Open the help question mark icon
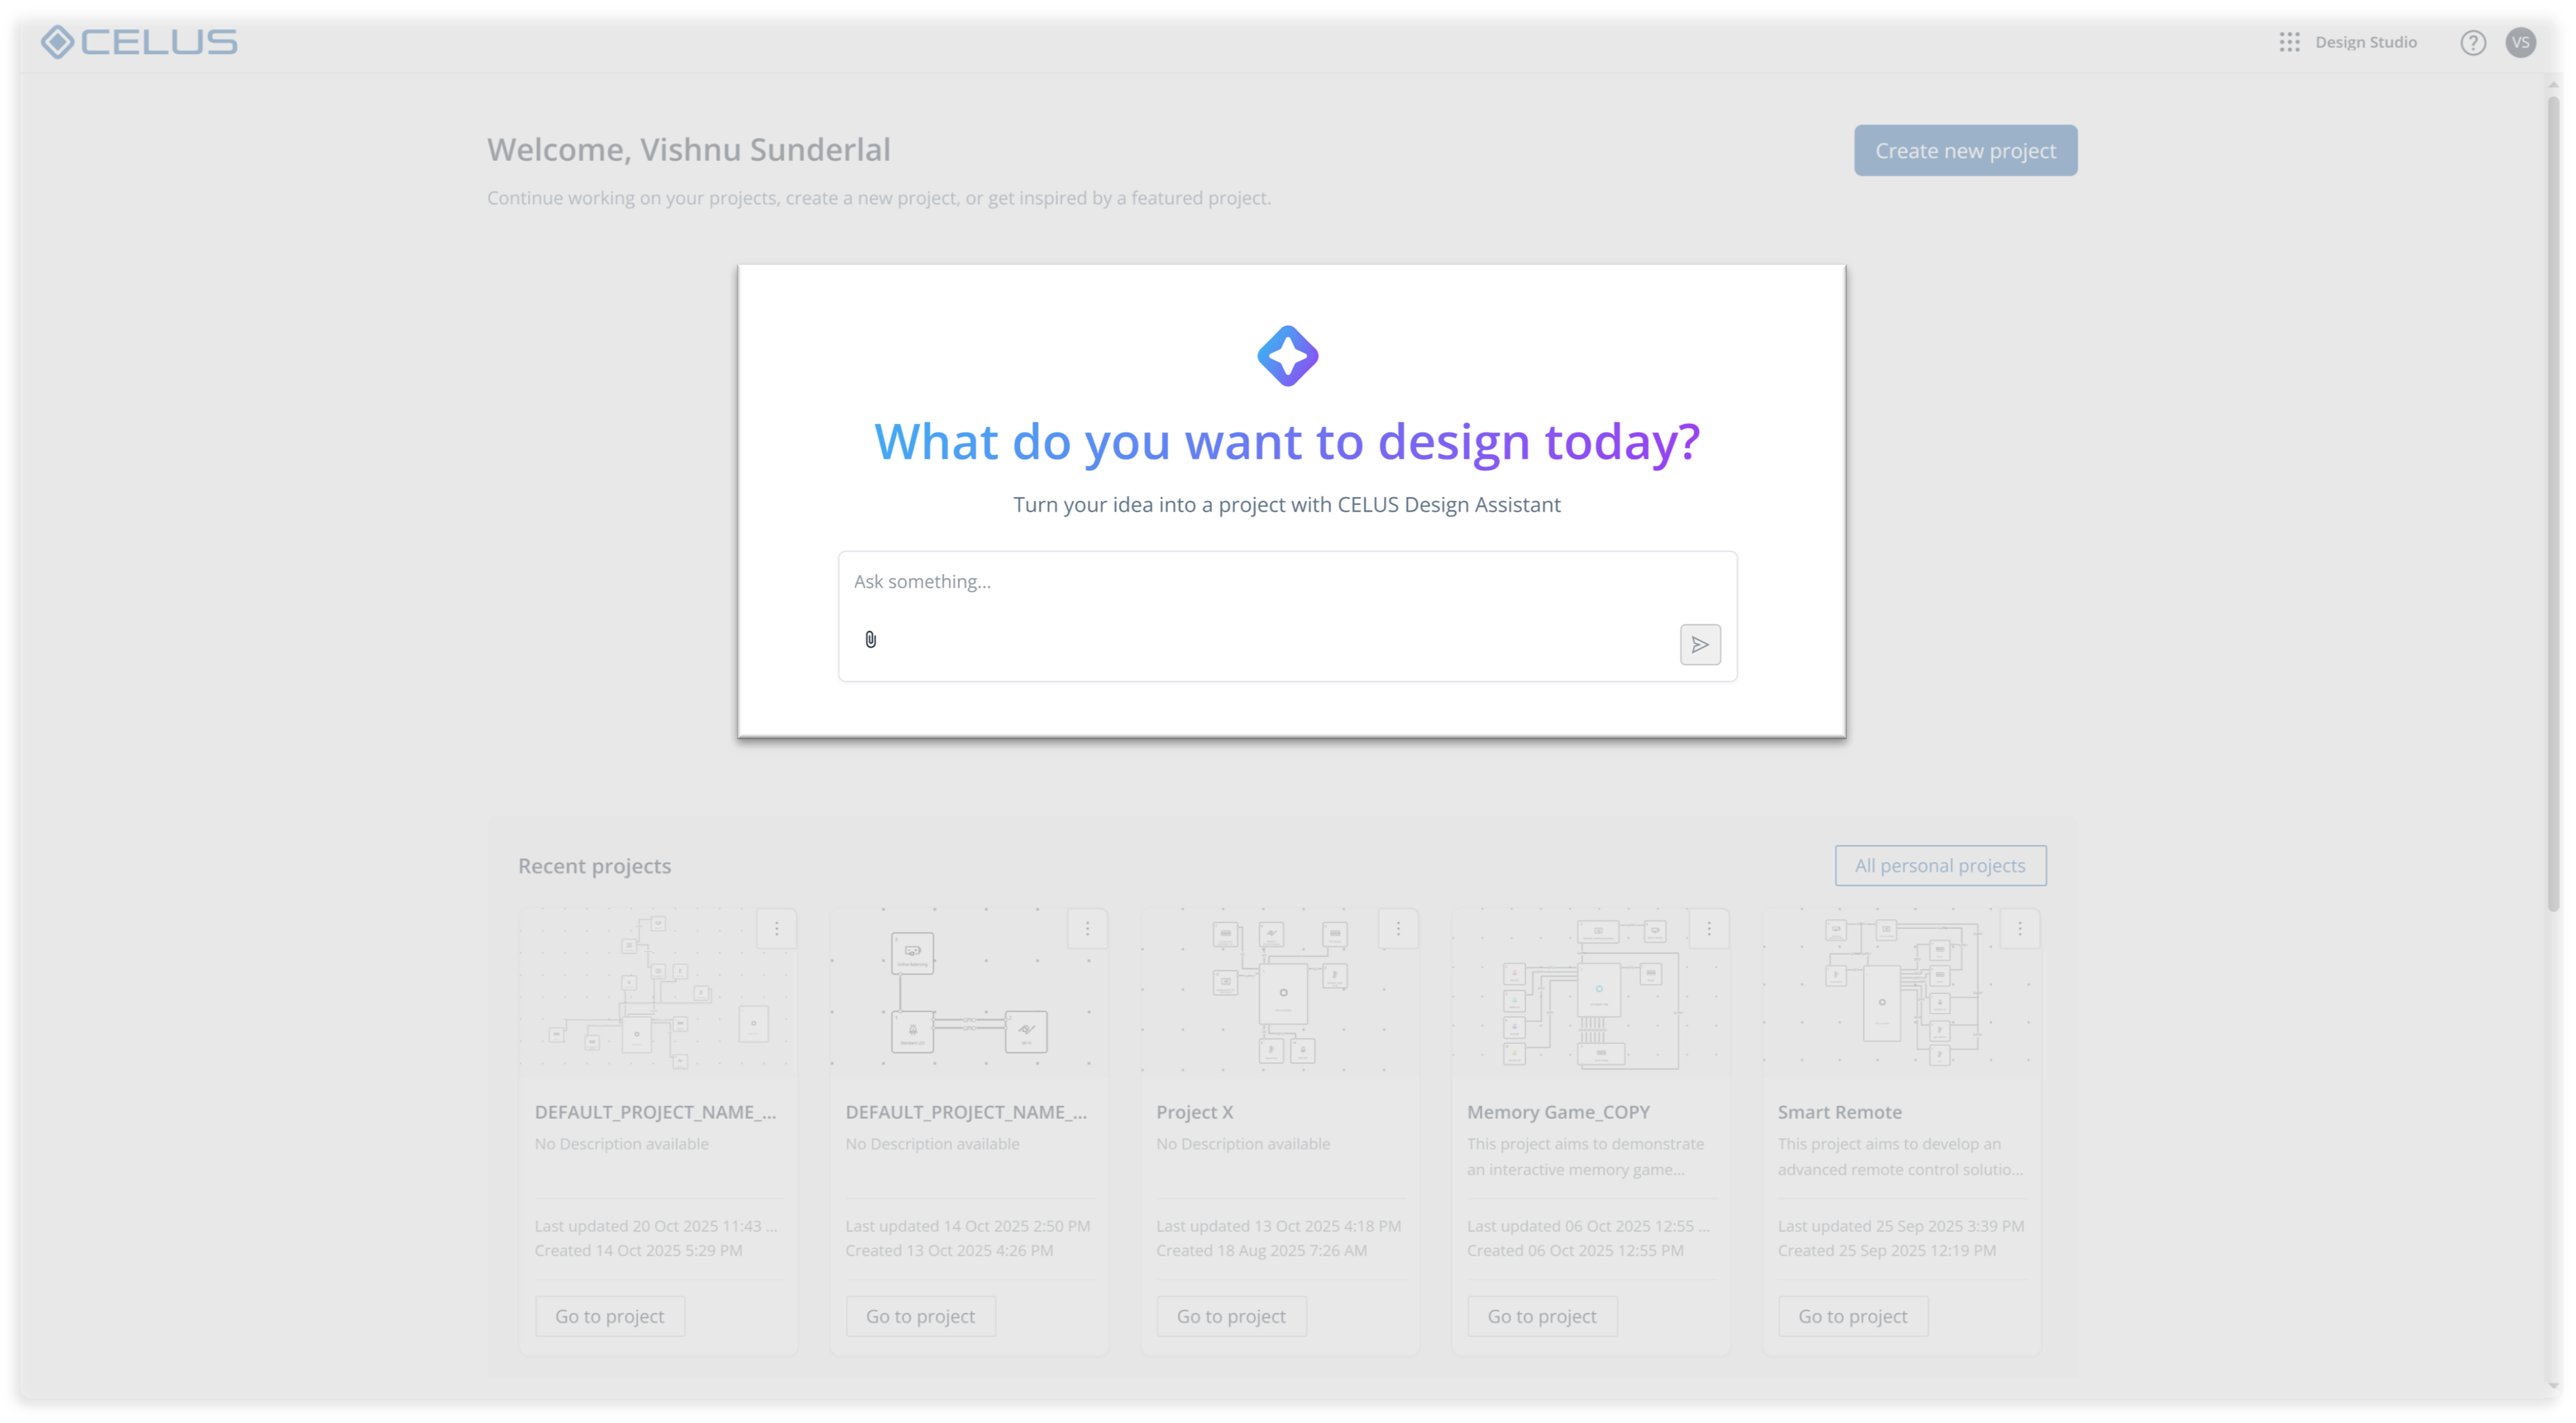The height and width of the screenshot is (1423, 2576). click(2472, 43)
